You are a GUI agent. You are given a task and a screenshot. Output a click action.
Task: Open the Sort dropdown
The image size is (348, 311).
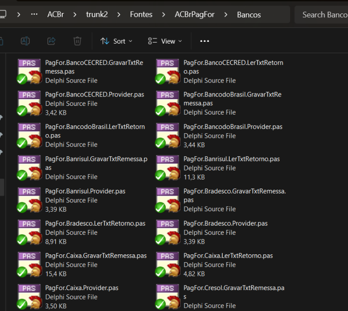(116, 41)
